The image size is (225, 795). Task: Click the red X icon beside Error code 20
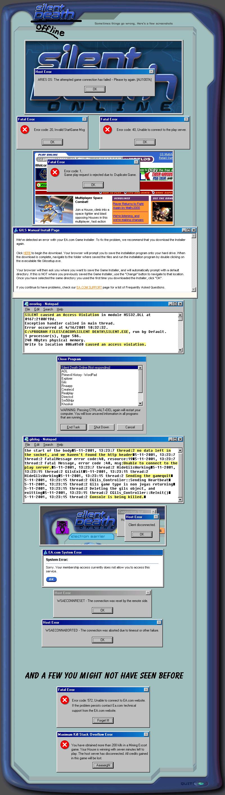tap(25, 130)
